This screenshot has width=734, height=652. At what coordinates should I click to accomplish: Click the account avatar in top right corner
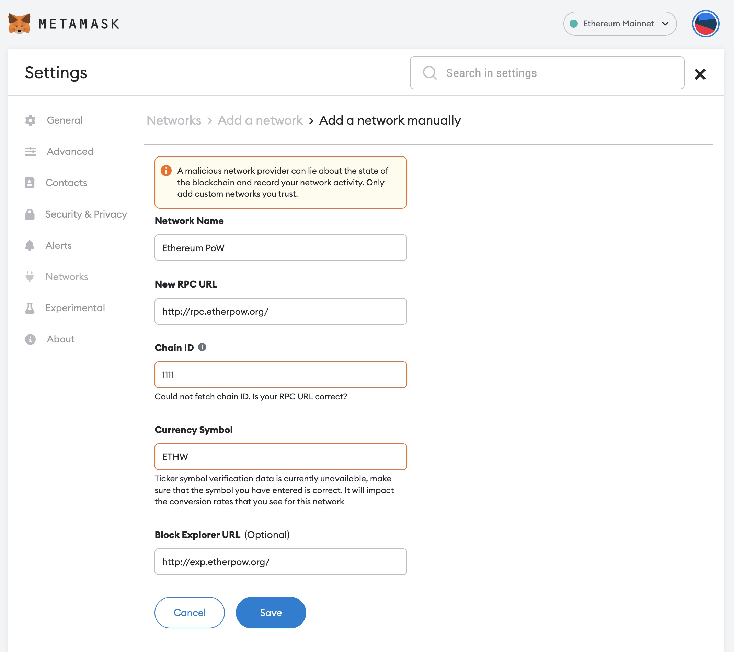[x=705, y=23]
